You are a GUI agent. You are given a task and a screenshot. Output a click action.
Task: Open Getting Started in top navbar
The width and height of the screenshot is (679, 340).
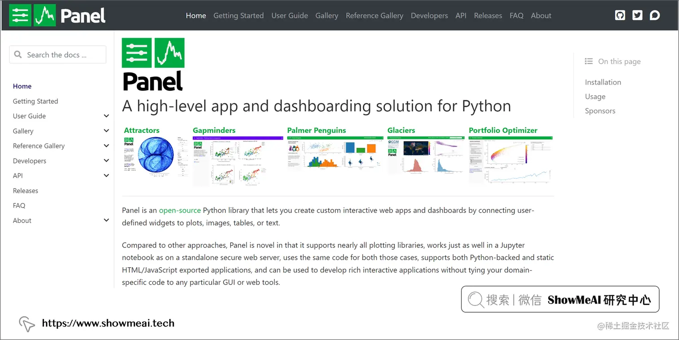[238, 15]
